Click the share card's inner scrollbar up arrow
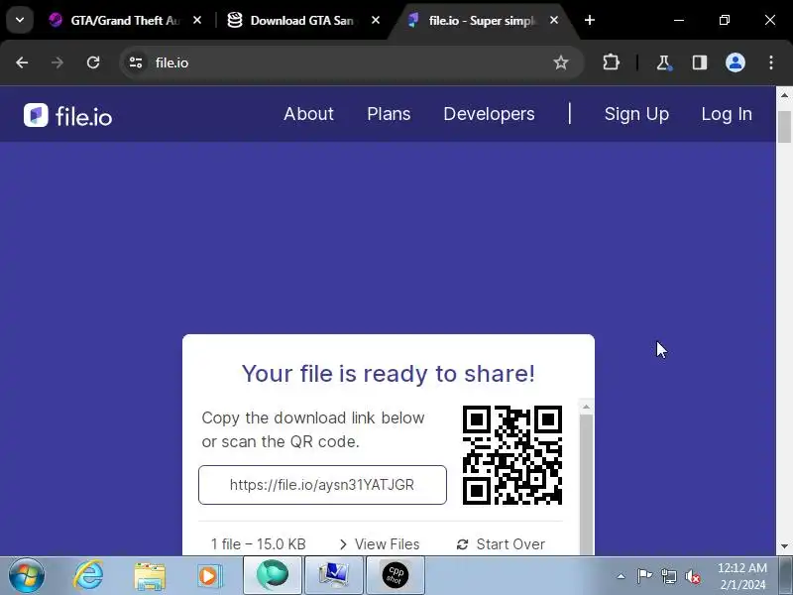 pos(586,408)
